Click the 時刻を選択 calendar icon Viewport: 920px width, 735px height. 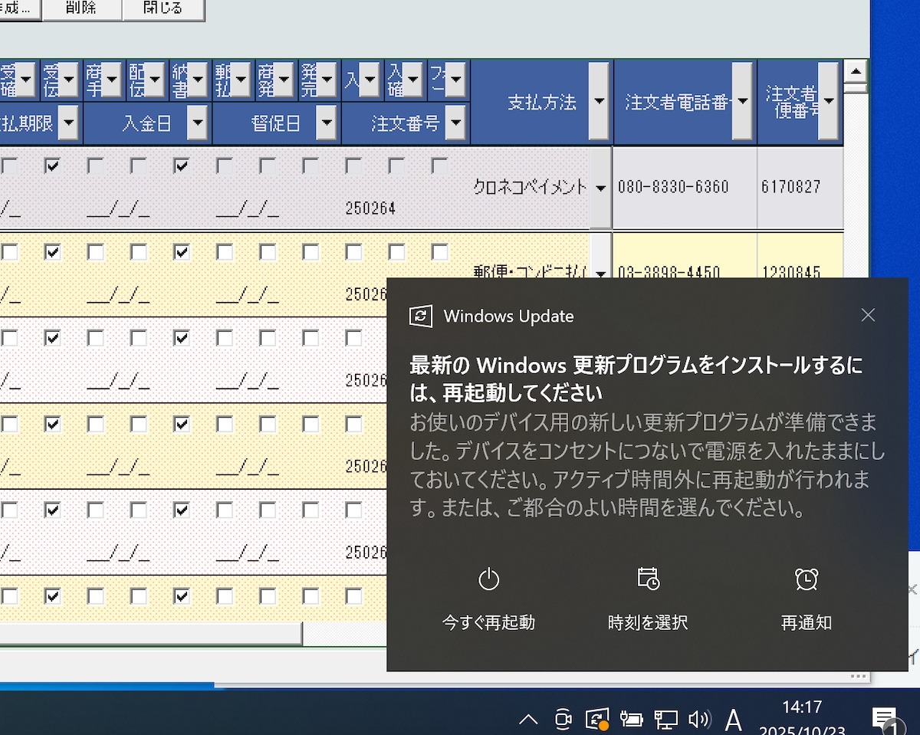648,579
